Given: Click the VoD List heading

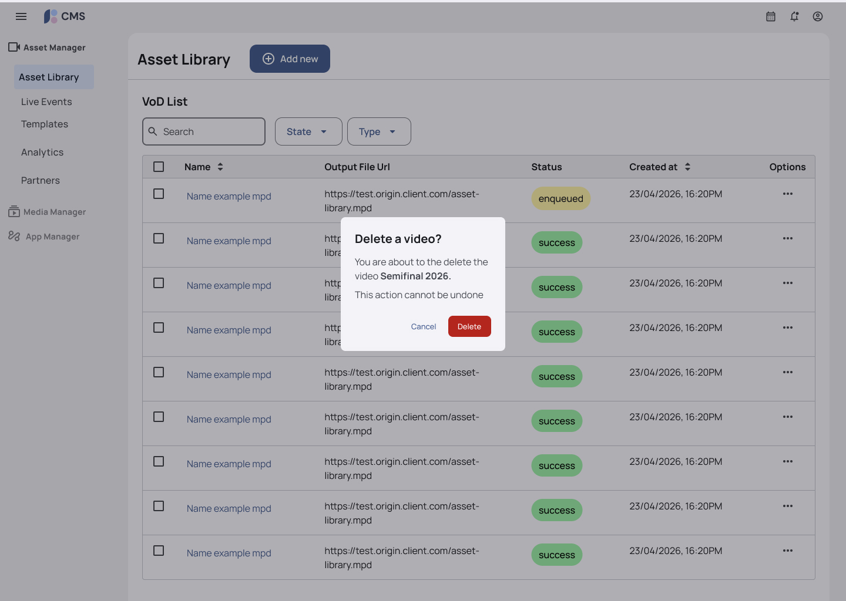Looking at the screenshot, I should [x=164, y=102].
